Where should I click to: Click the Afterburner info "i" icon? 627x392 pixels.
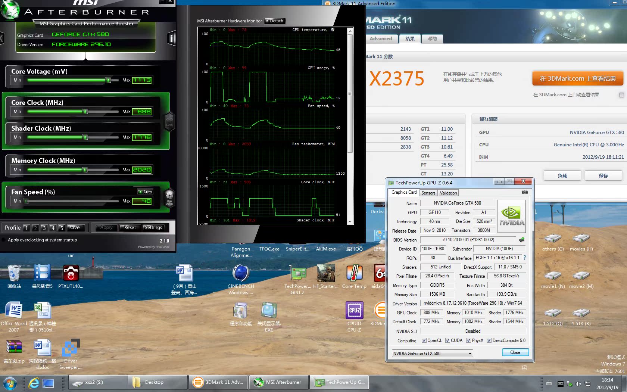tap(171, 38)
